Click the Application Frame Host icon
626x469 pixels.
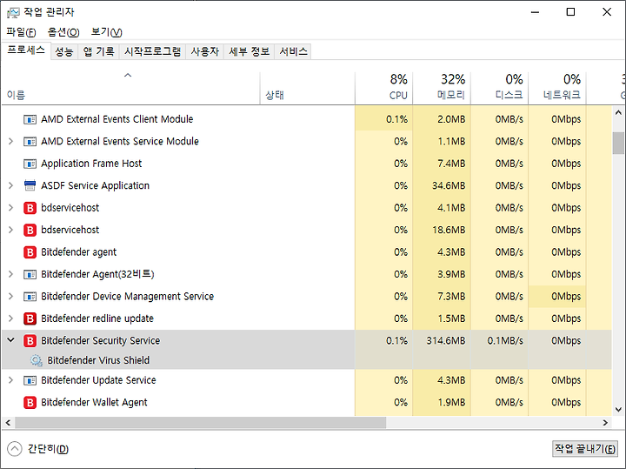click(x=30, y=164)
